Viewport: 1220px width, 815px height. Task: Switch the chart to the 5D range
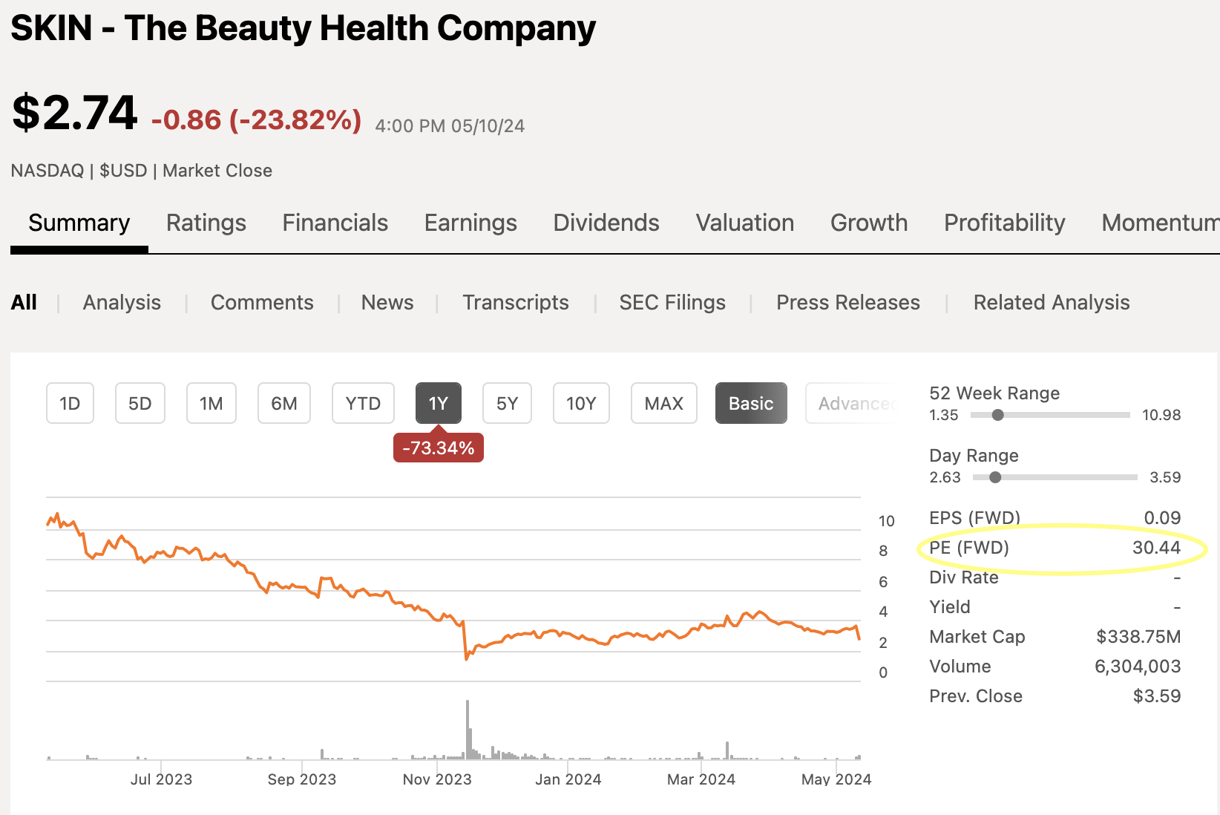coord(140,403)
